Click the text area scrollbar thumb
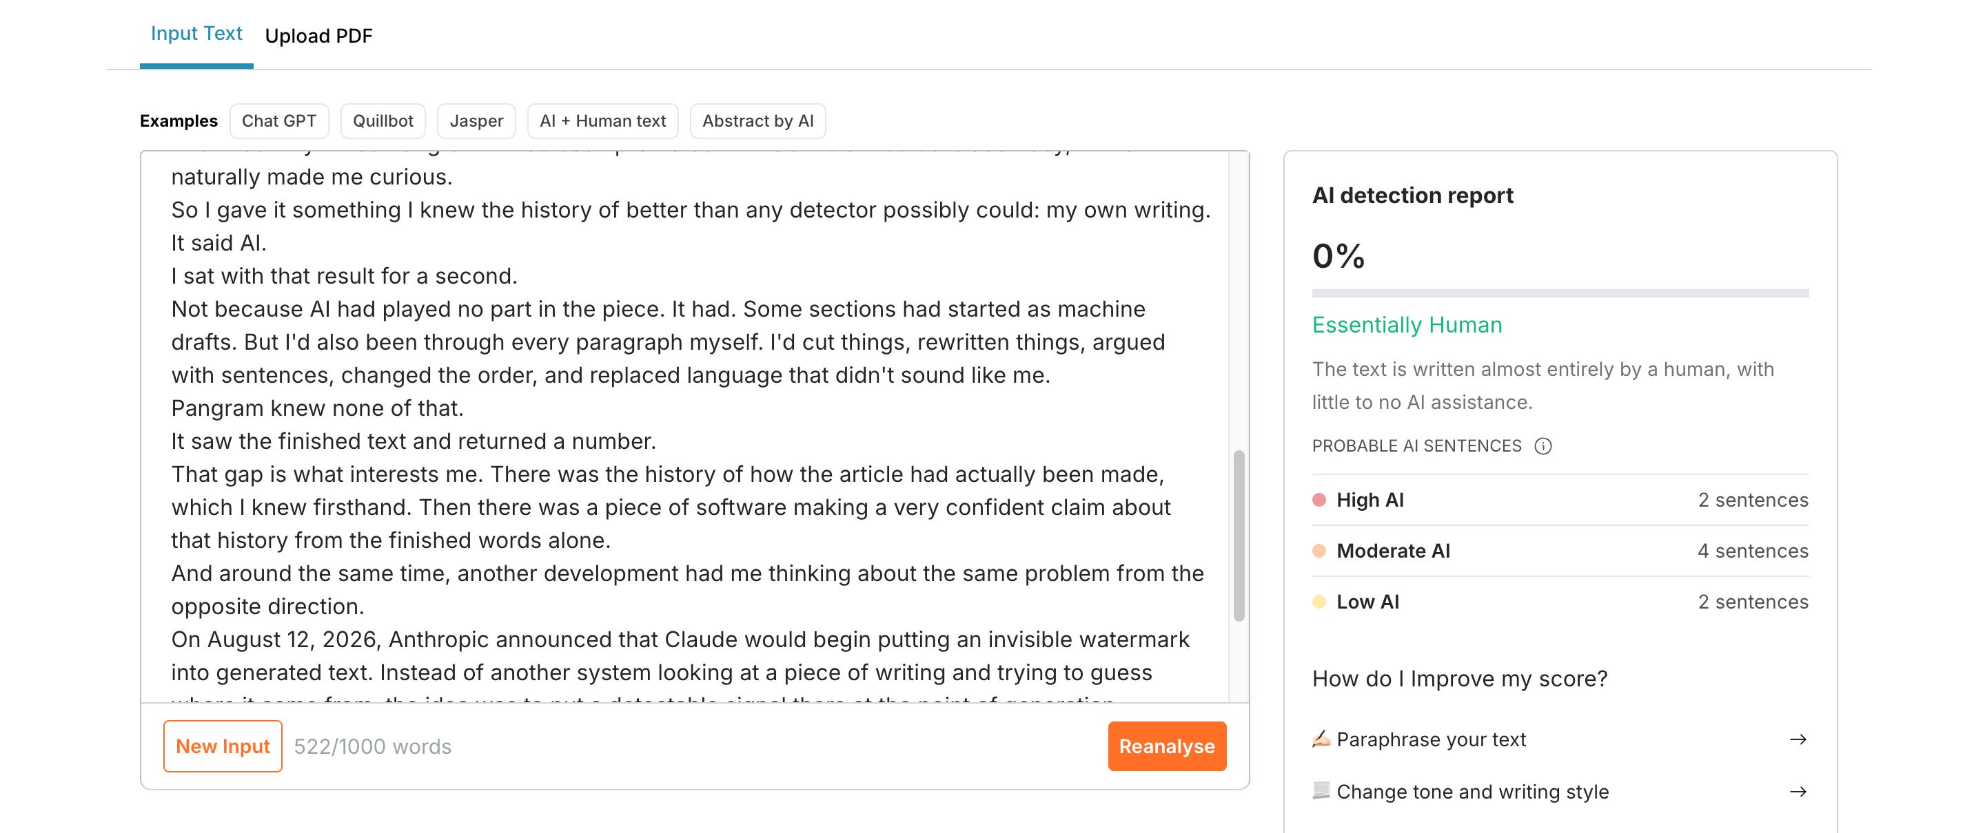 tap(1239, 535)
